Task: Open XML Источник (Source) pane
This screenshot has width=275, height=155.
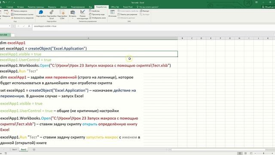Action: coord(112,13)
